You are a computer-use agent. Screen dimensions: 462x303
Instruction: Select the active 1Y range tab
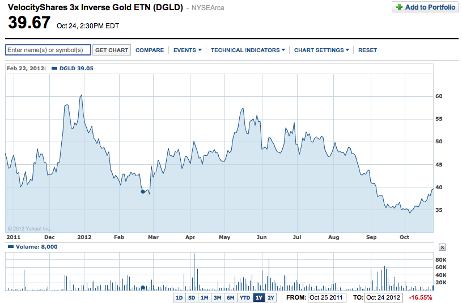tap(259, 298)
